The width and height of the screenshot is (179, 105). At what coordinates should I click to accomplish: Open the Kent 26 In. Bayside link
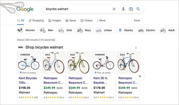100,80
